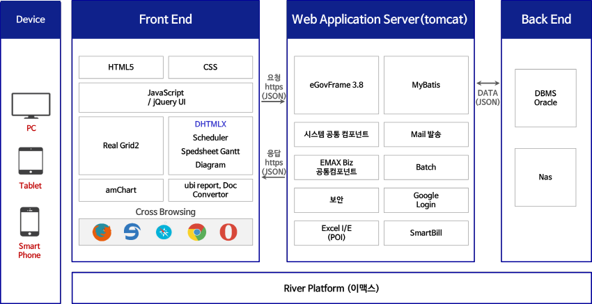Select the DBMS Oracle box
The width and height of the screenshot is (592, 304).
[x=545, y=98]
